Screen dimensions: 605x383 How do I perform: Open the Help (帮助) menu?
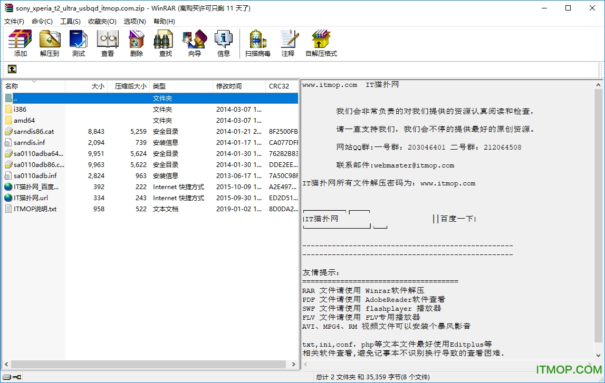click(x=164, y=22)
